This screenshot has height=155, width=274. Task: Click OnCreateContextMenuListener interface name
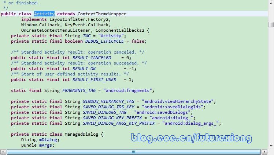tap(56, 30)
